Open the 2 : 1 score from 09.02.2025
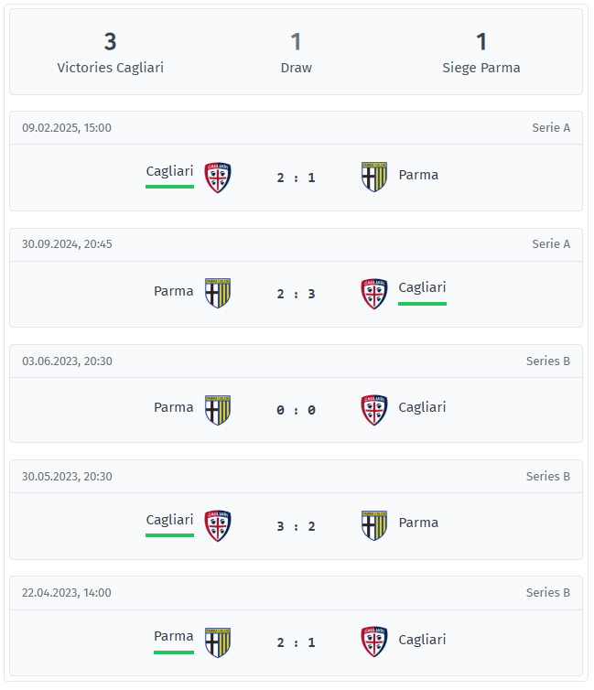Viewport: 594px width, 690px height. [x=297, y=178]
